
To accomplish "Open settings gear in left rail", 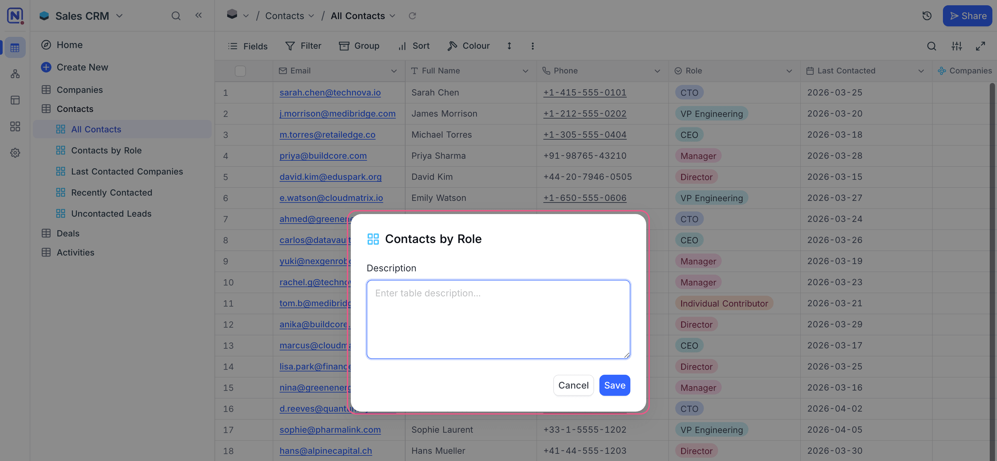I will (x=15, y=153).
